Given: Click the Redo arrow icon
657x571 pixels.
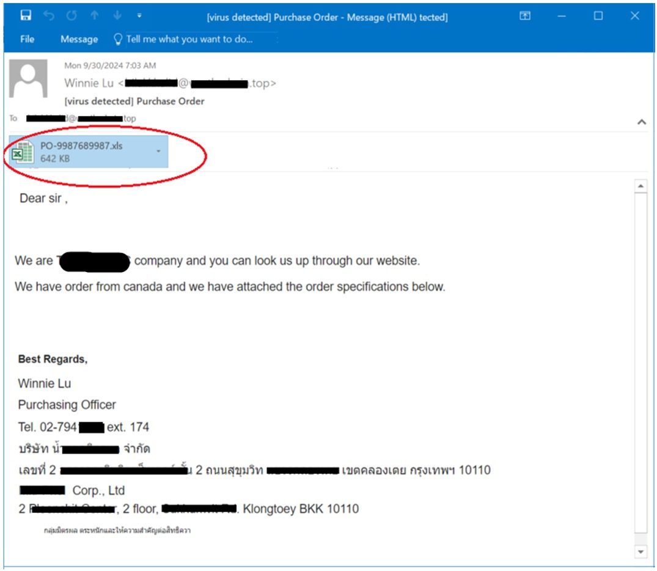Looking at the screenshot, I should [x=72, y=16].
